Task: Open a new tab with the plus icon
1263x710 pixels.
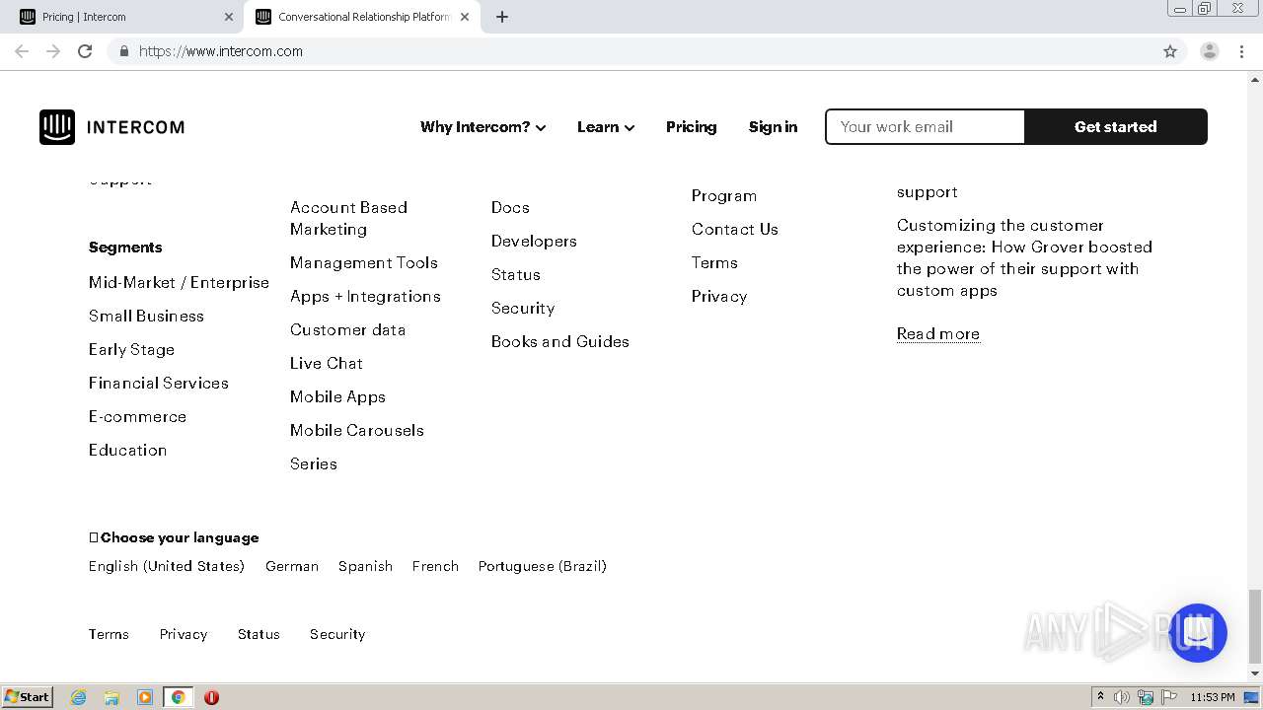Action: [502, 17]
